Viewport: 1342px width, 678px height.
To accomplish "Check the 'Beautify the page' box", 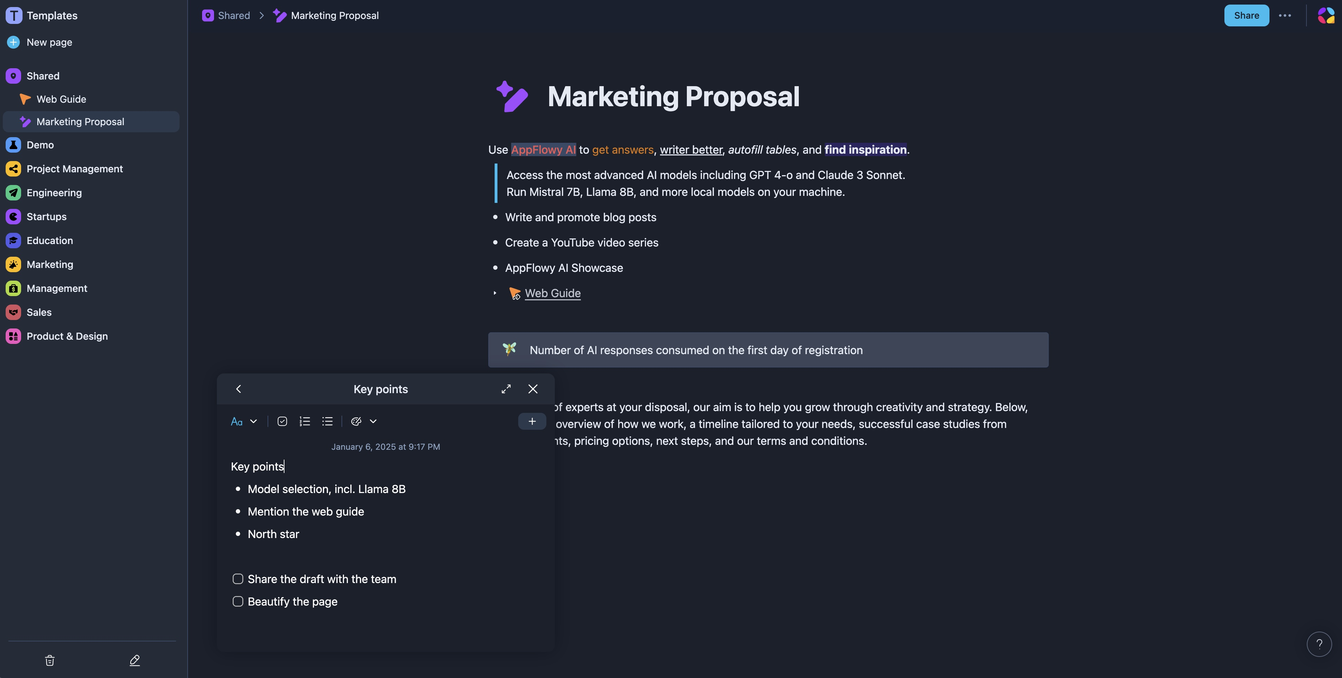I will coord(238,601).
